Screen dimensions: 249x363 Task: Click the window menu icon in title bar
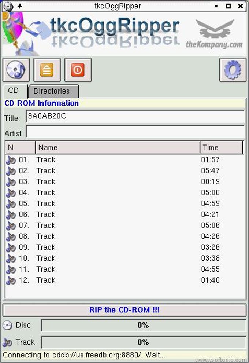pos(8,6)
